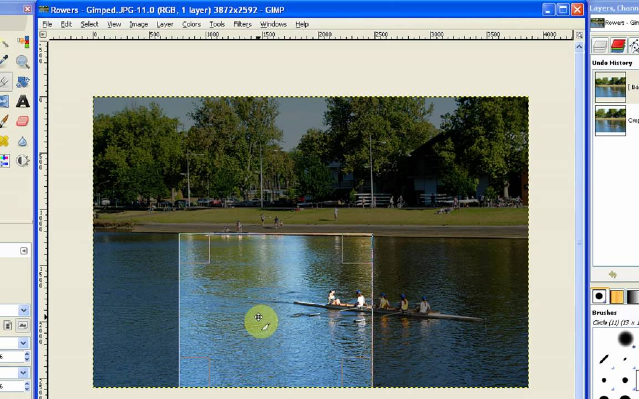
Task: Select the Crop undo history thumbnail
Action: pos(610,120)
